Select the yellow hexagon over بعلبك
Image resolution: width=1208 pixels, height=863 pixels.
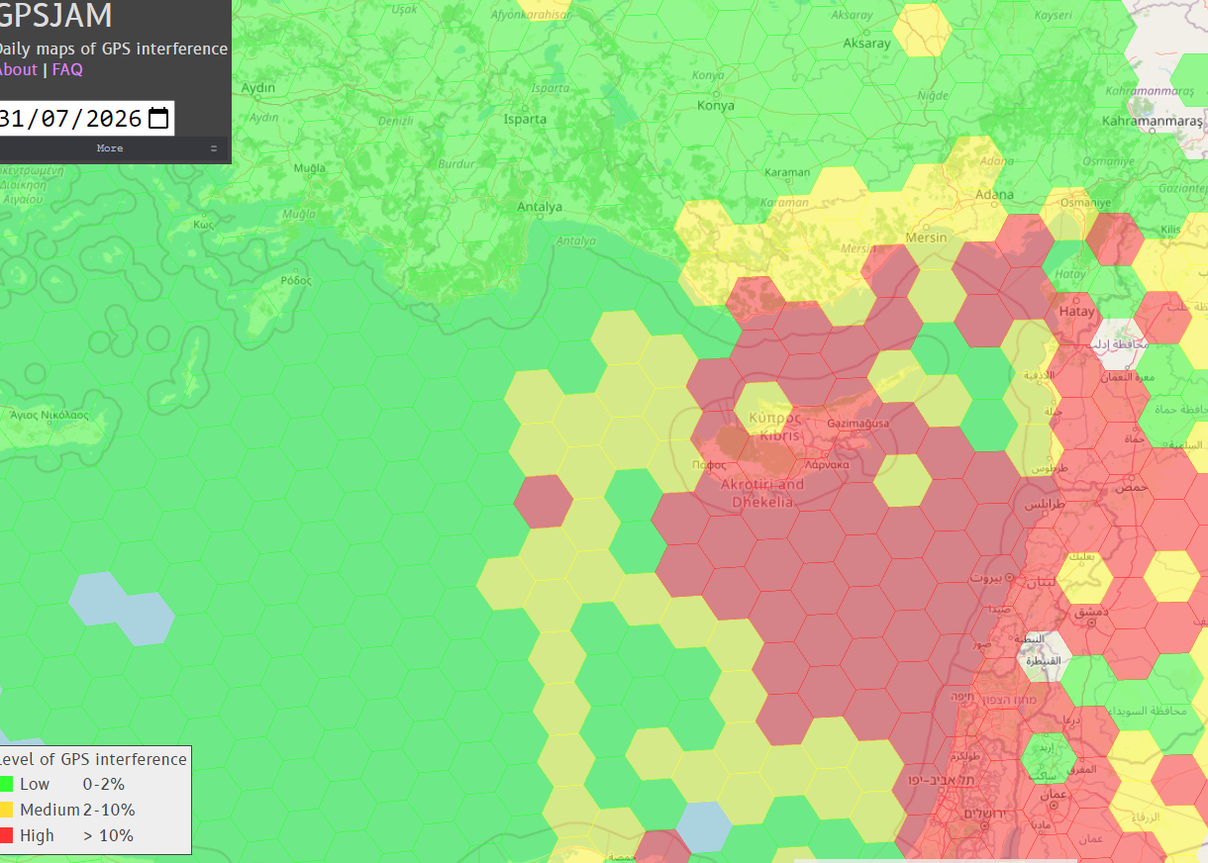(1084, 577)
